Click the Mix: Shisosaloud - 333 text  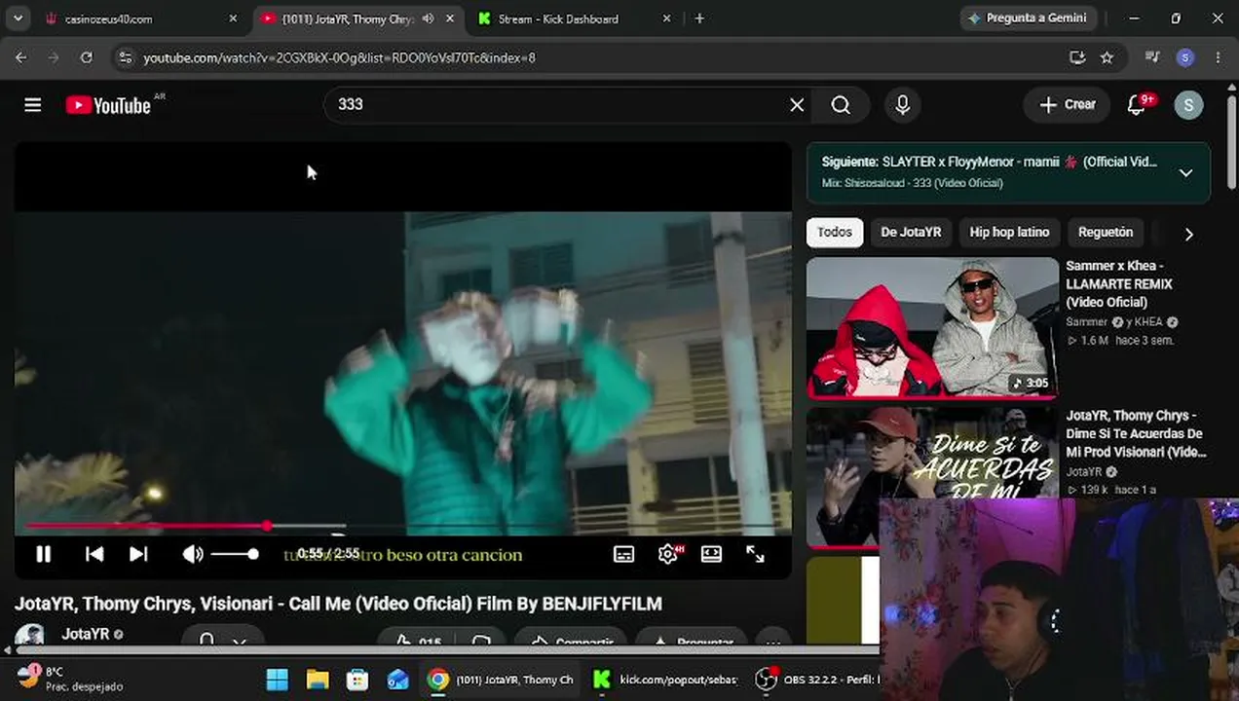[912, 183]
